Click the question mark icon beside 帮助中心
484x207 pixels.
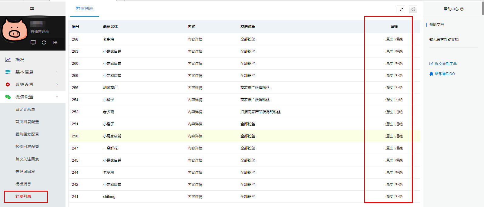point(462,9)
